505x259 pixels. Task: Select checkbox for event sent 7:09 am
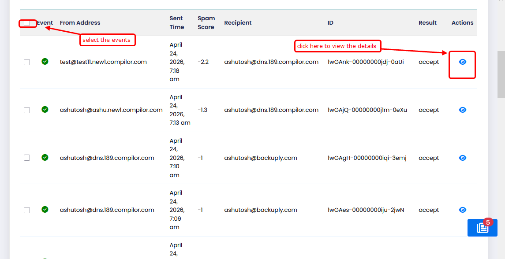tap(27, 210)
